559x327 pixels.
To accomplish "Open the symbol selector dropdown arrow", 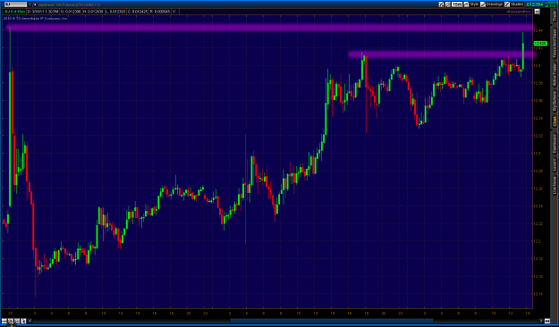I will [x=30, y=4].
